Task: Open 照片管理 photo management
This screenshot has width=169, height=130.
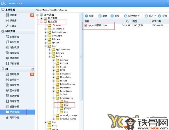Action: click(x=14, y=85)
